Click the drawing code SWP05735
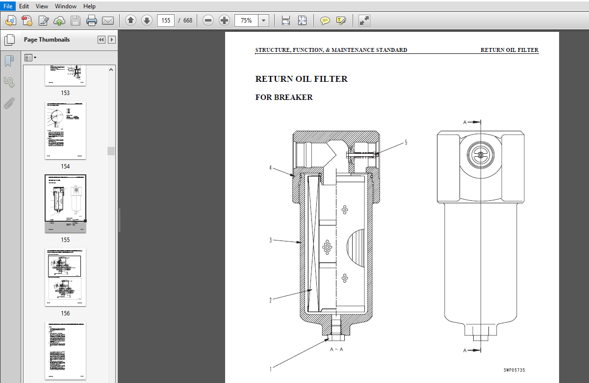Viewport: 589px width, 383px height. (x=514, y=370)
